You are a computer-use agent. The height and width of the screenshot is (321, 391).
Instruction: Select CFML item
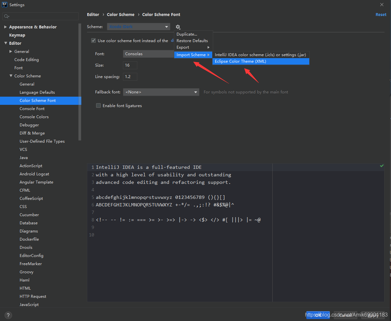(x=25, y=190)
